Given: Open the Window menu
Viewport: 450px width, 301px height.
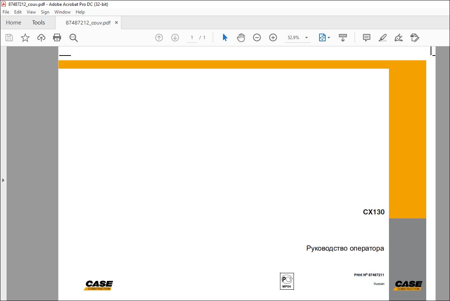Looking at the screenshot, I should coord(63,12).
